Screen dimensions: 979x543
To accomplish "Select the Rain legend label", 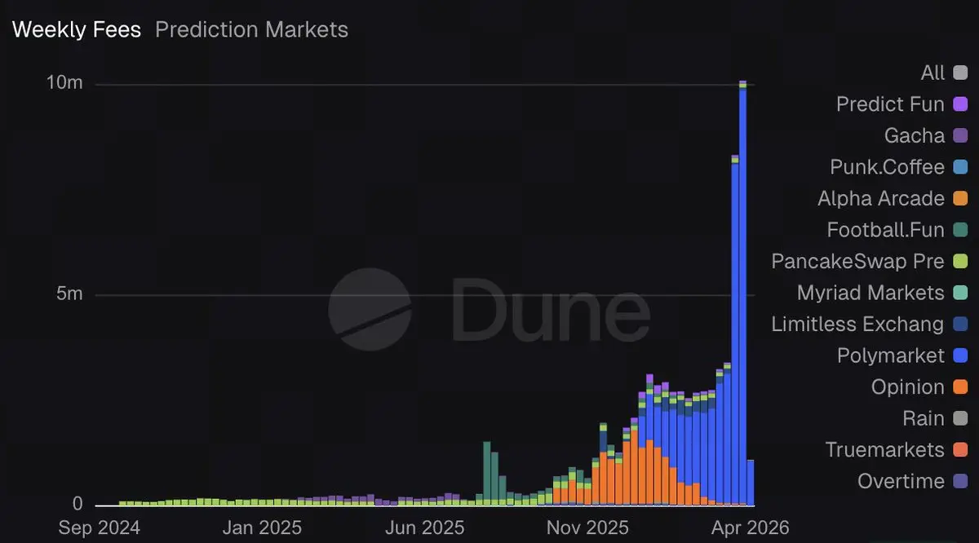I will [924, 418].
